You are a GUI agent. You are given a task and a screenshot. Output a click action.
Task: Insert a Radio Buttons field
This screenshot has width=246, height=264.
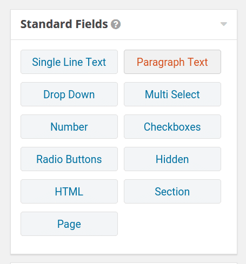click(x=69, y=159)
